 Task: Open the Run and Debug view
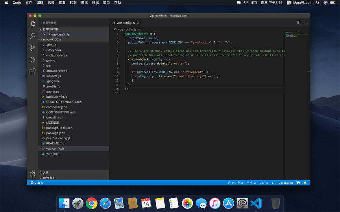pos(33,60)
